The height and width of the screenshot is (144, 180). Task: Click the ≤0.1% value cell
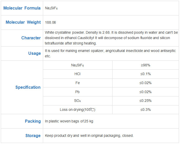pos(146,74)
